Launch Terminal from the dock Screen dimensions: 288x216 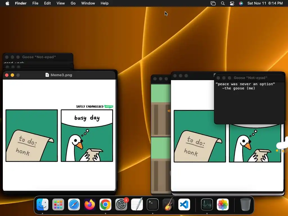point(153,204)
